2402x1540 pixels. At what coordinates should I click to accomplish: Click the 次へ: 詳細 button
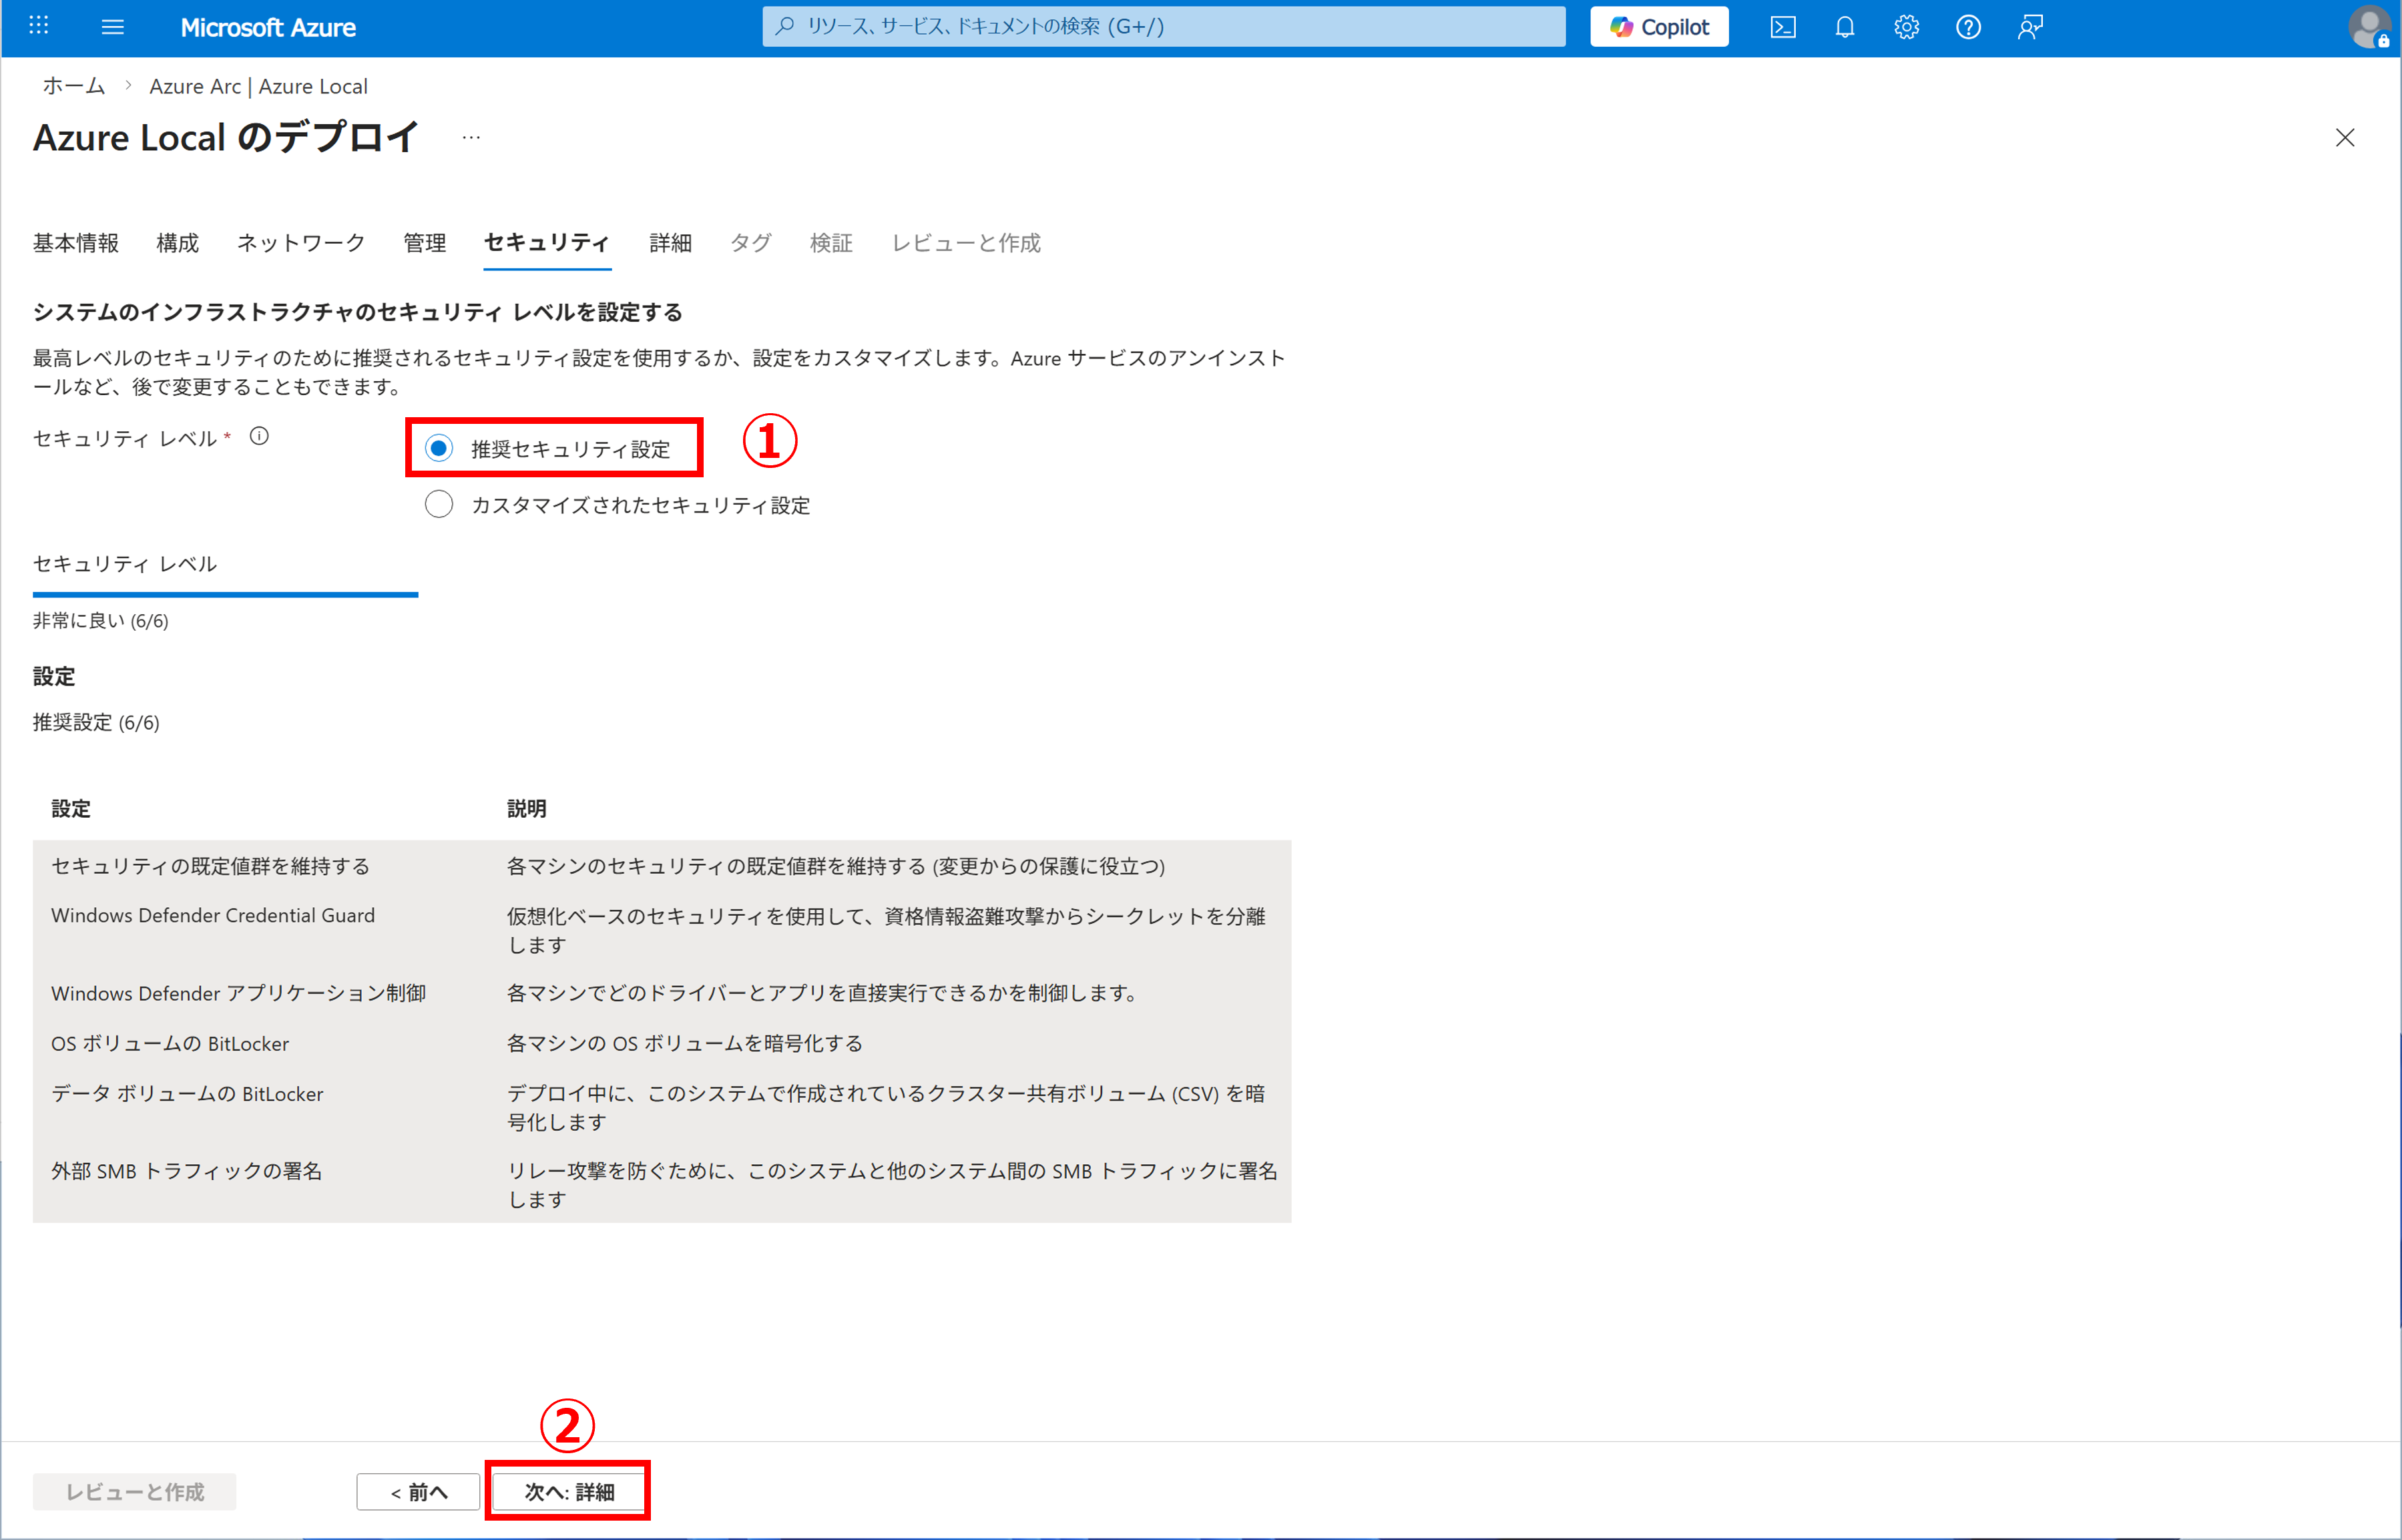tap(568, 1491)
